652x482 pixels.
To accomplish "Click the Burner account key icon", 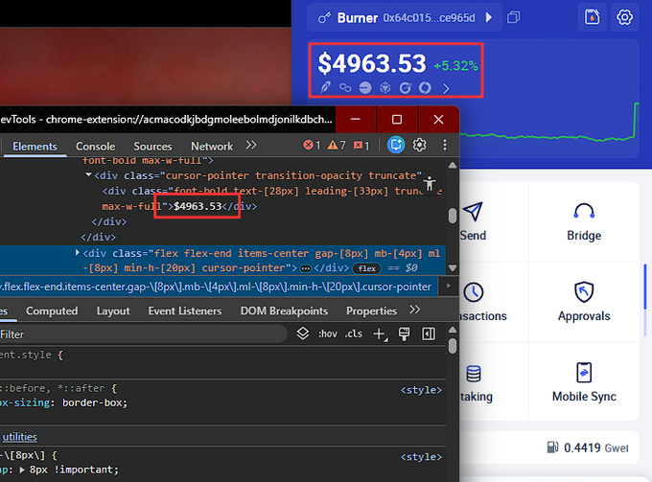I will pos(324,18).
